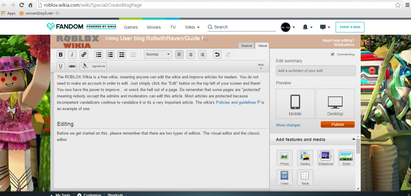The height and width of the screenshot is (196, 411).
Task: Click the Need help editing? link
Action: 338,40
